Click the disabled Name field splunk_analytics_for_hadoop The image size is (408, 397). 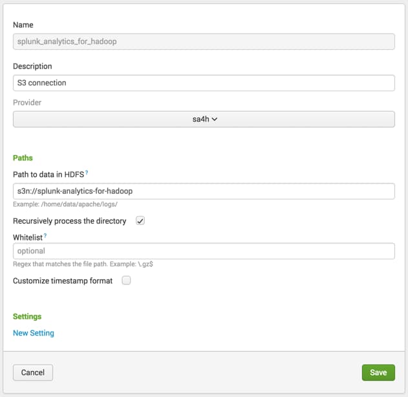[x=204, y=41]
